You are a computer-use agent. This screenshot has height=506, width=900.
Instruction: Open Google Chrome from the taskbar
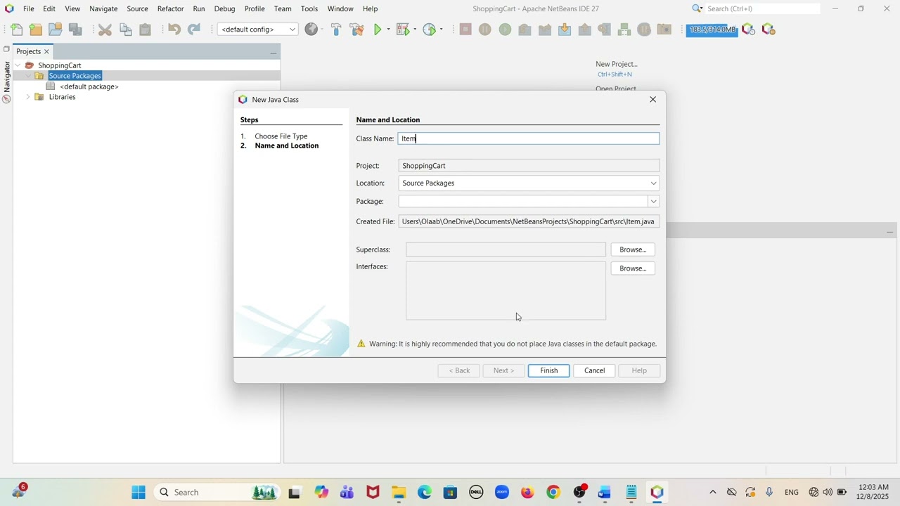553,493
